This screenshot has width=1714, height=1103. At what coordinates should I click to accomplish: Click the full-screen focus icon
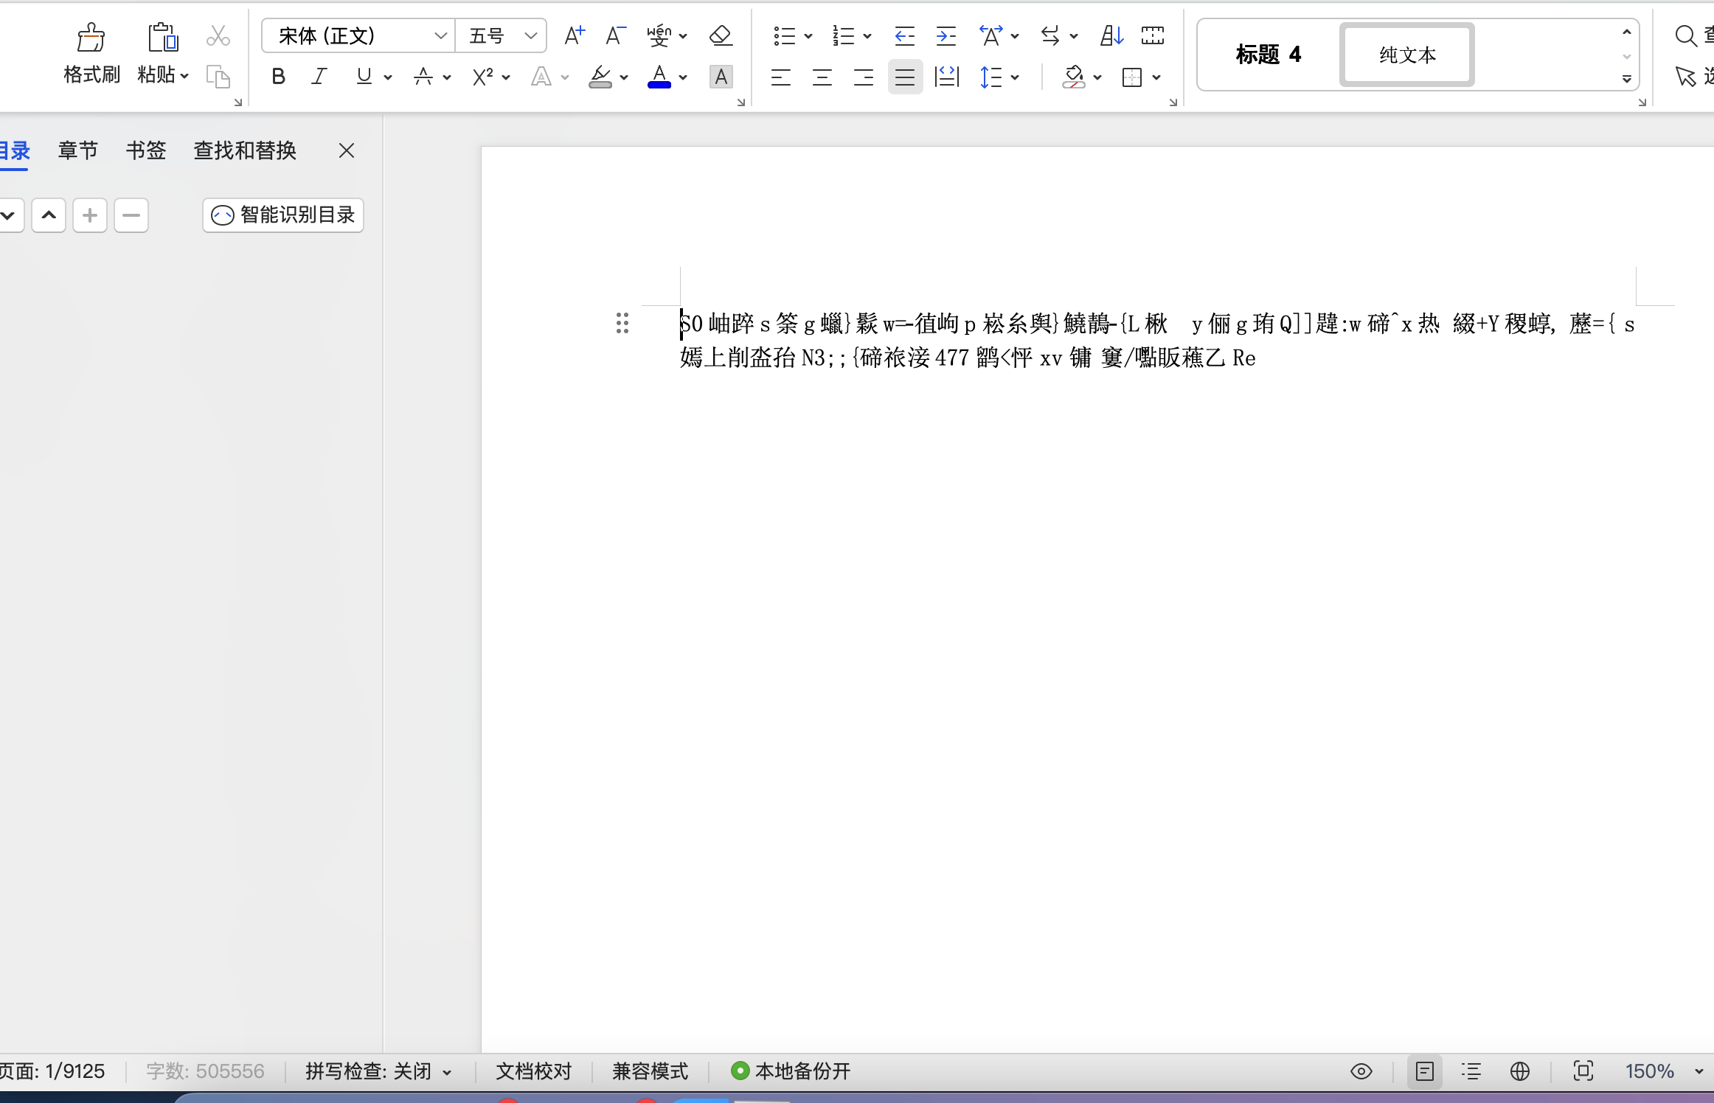tap(1583, 1071)
